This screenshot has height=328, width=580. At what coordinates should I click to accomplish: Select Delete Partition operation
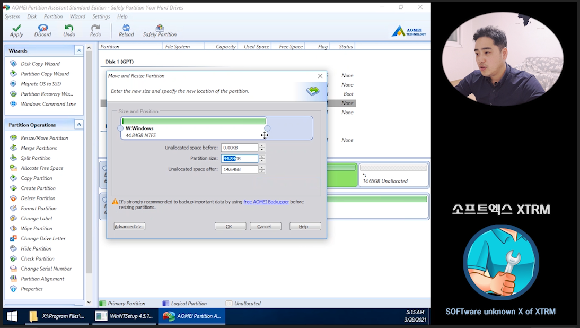pyautogui.click(x=38, y=198)
